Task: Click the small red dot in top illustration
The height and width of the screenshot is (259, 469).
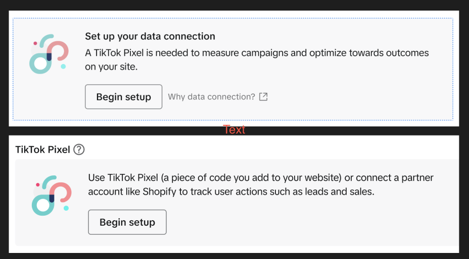Action: [x=35, y=44]
